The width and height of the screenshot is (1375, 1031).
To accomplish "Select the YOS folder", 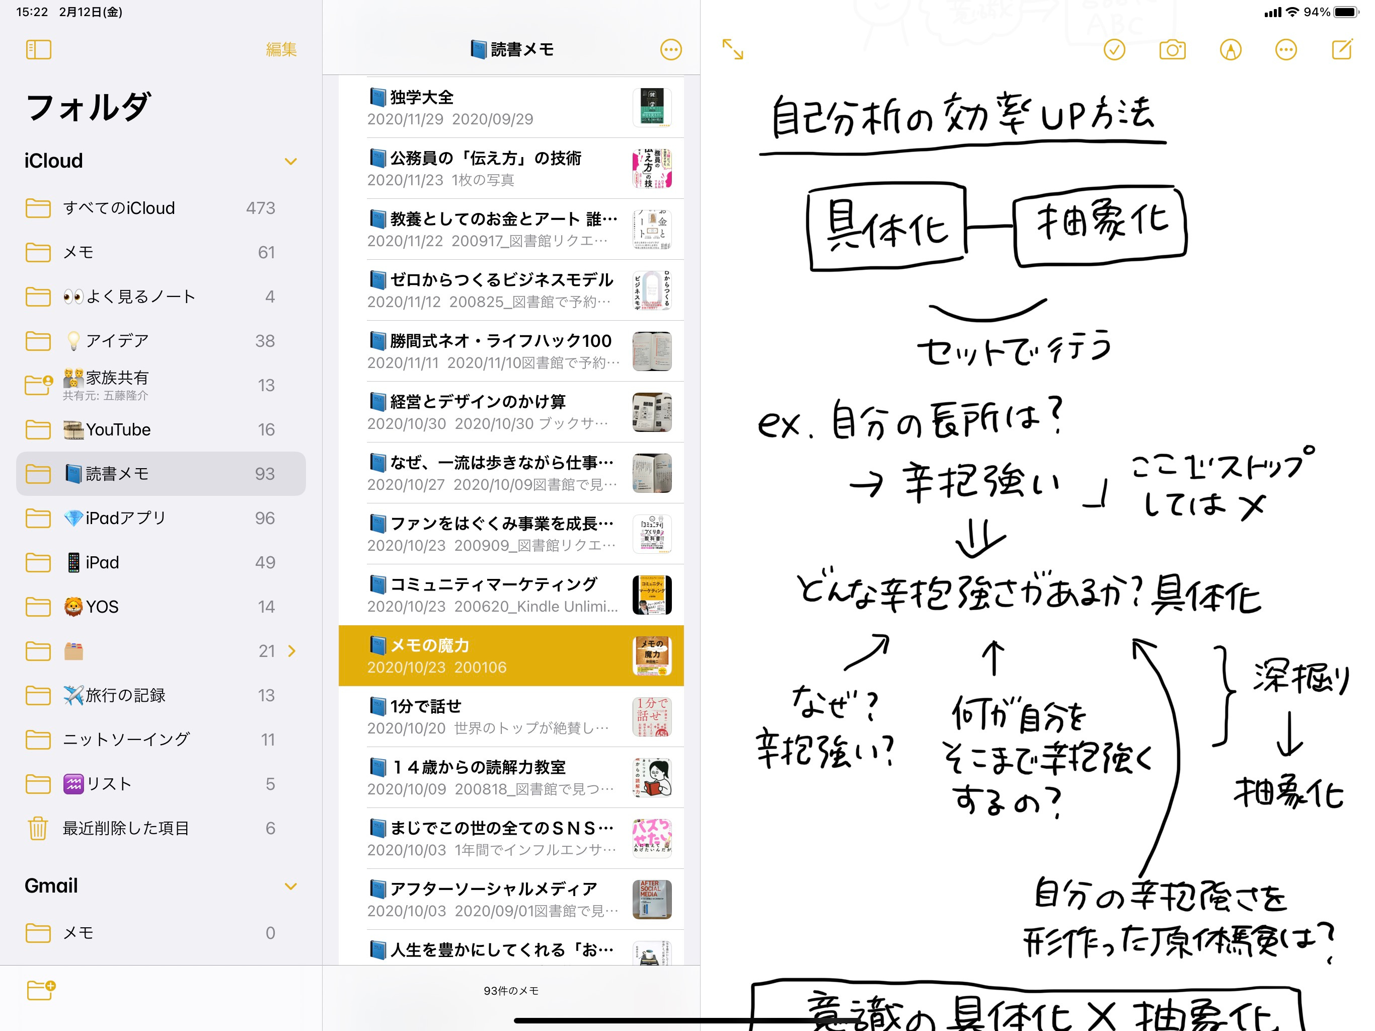I will click(161, 606).
